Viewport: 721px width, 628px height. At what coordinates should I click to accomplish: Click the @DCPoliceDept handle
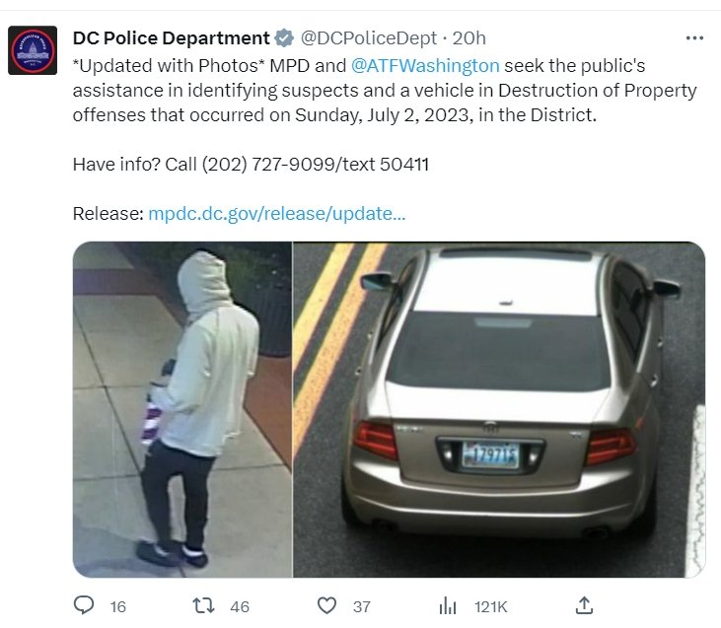point(368,38)
